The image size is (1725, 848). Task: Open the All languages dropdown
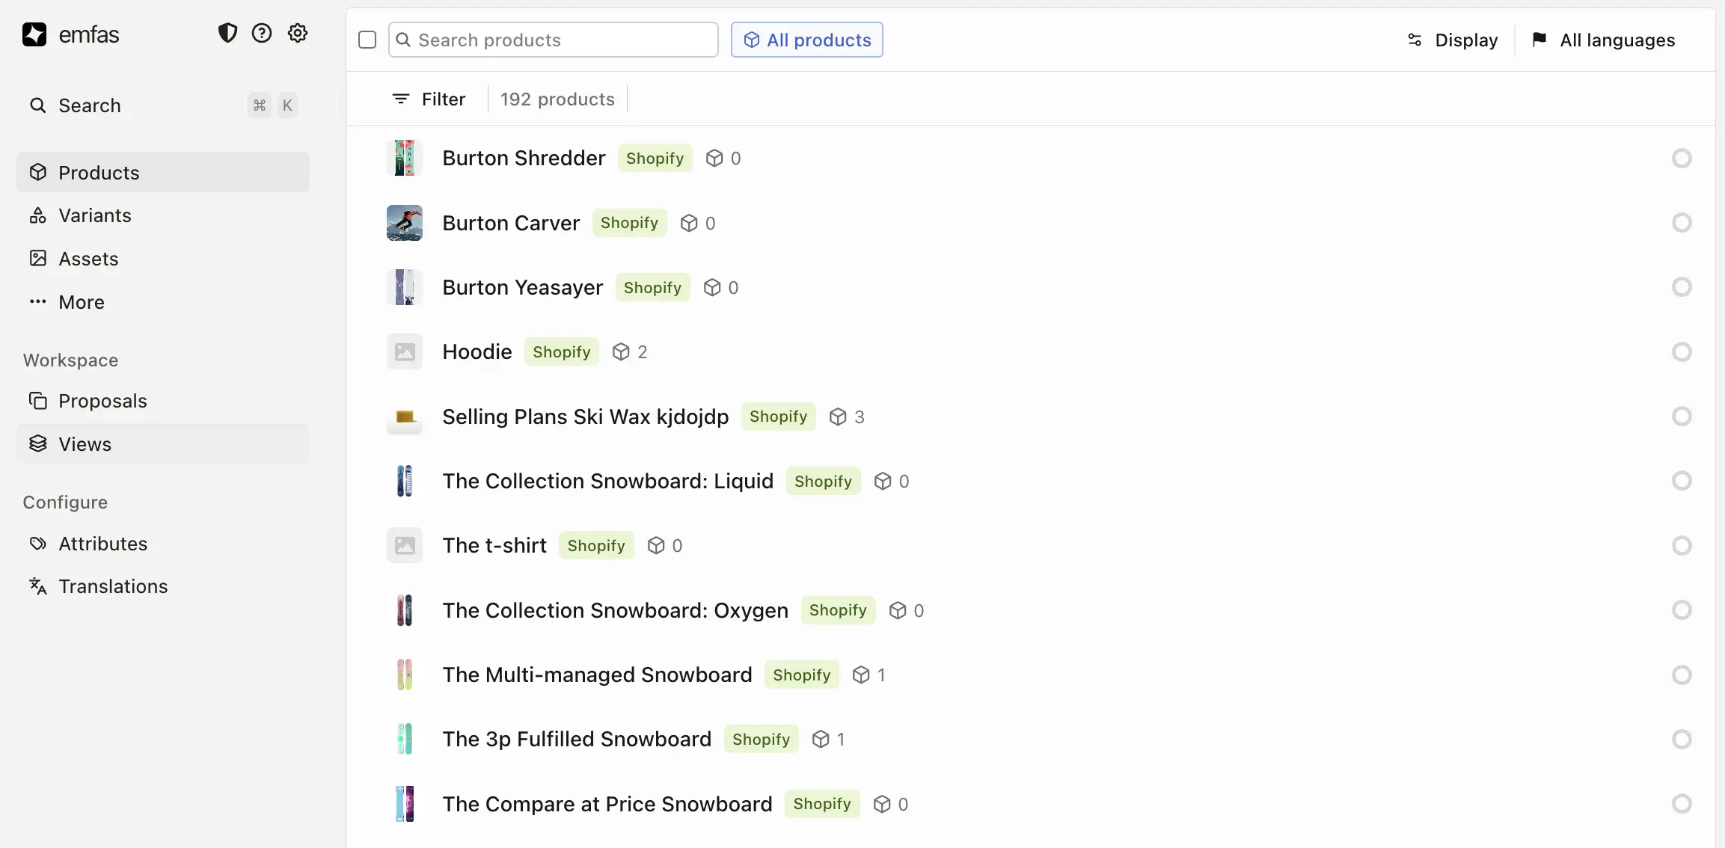coord(1604,40)
